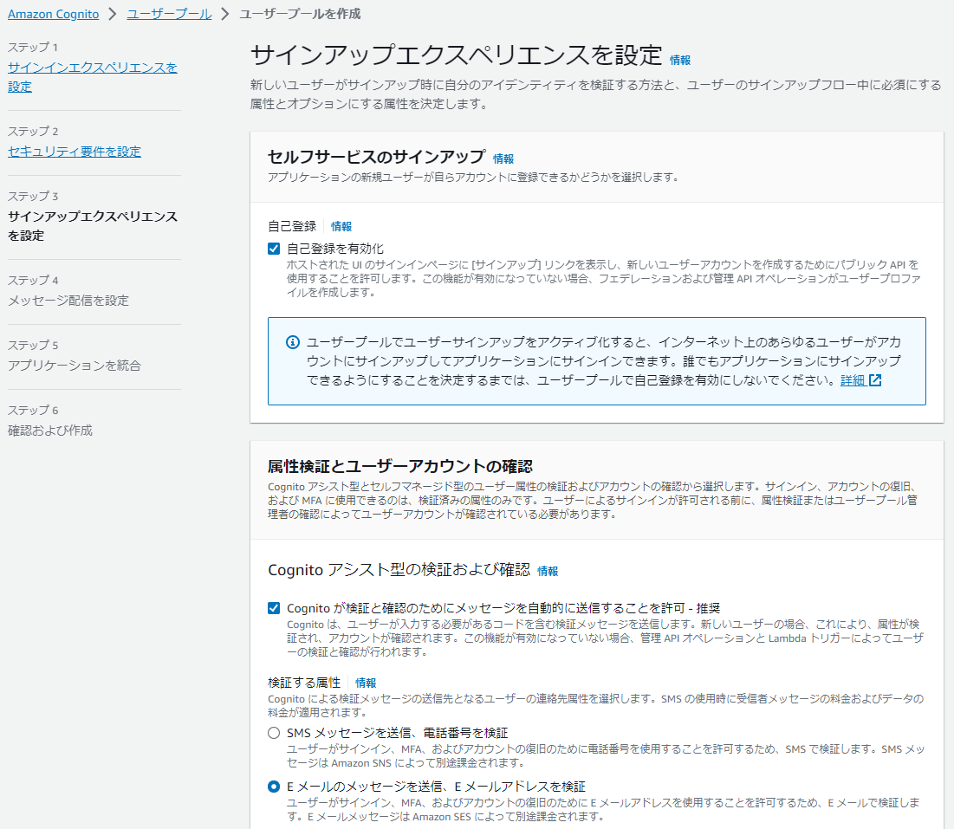
Task: Open 情報 link beside Cognito アシスト型の検証および確認
Action: point(548,571)
